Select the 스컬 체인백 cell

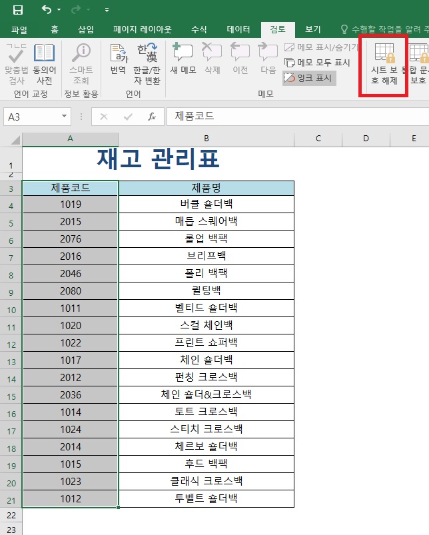[207, 326]
